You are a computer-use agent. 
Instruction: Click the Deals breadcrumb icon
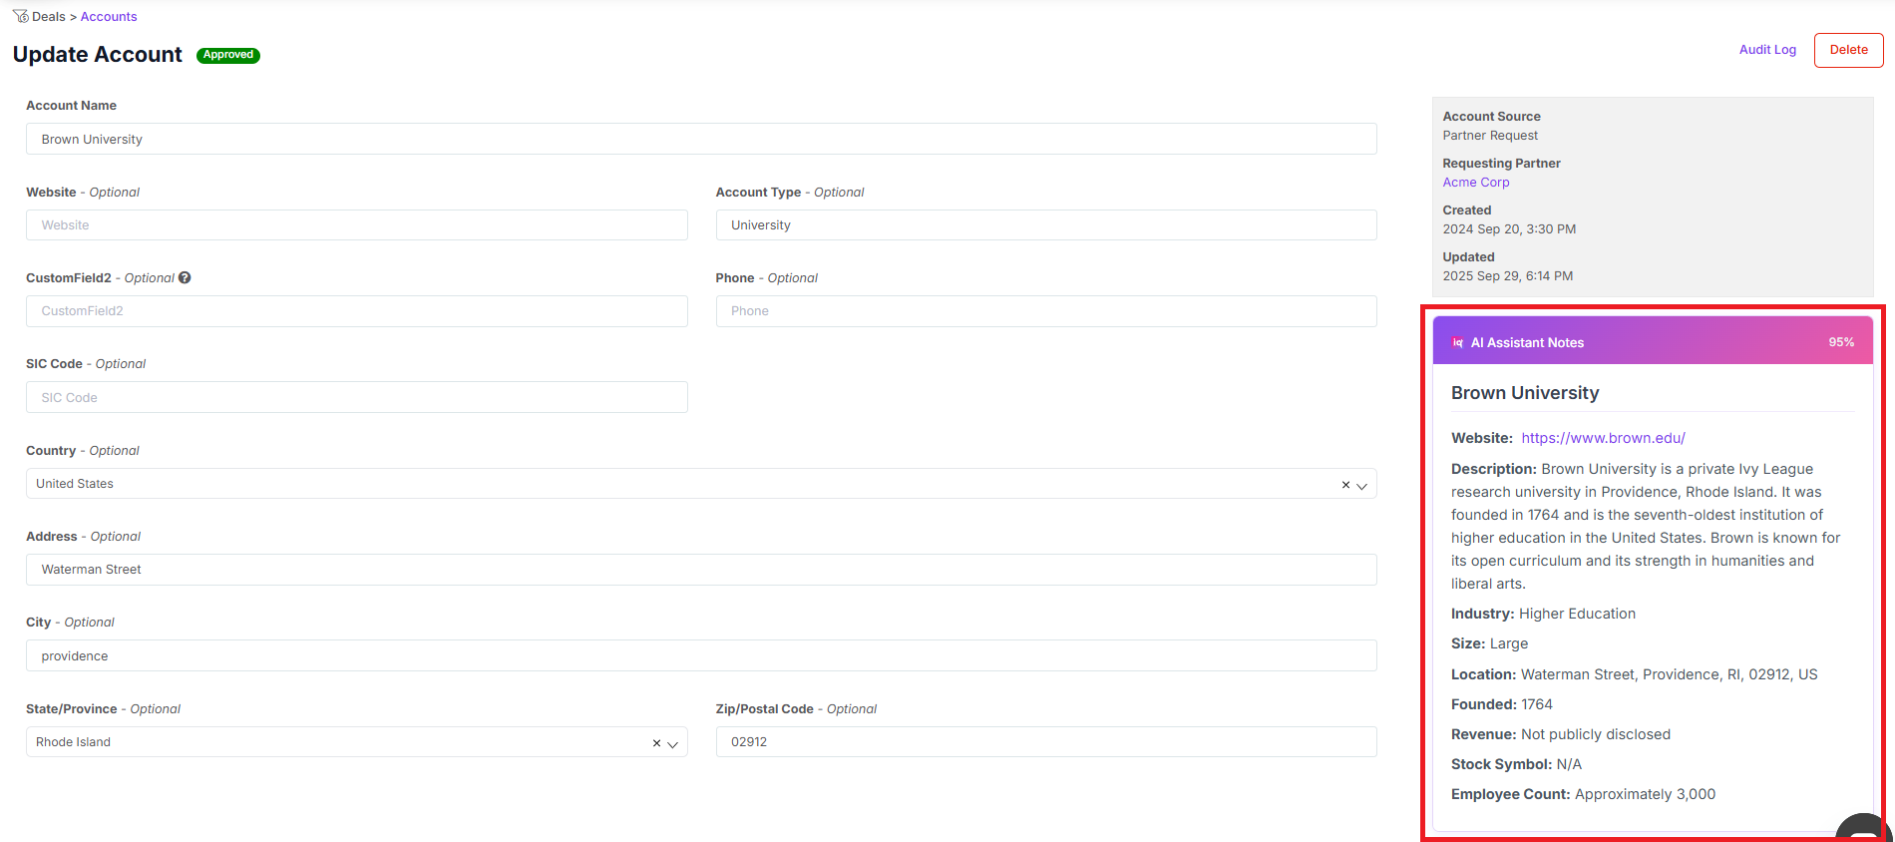[21, 16]
